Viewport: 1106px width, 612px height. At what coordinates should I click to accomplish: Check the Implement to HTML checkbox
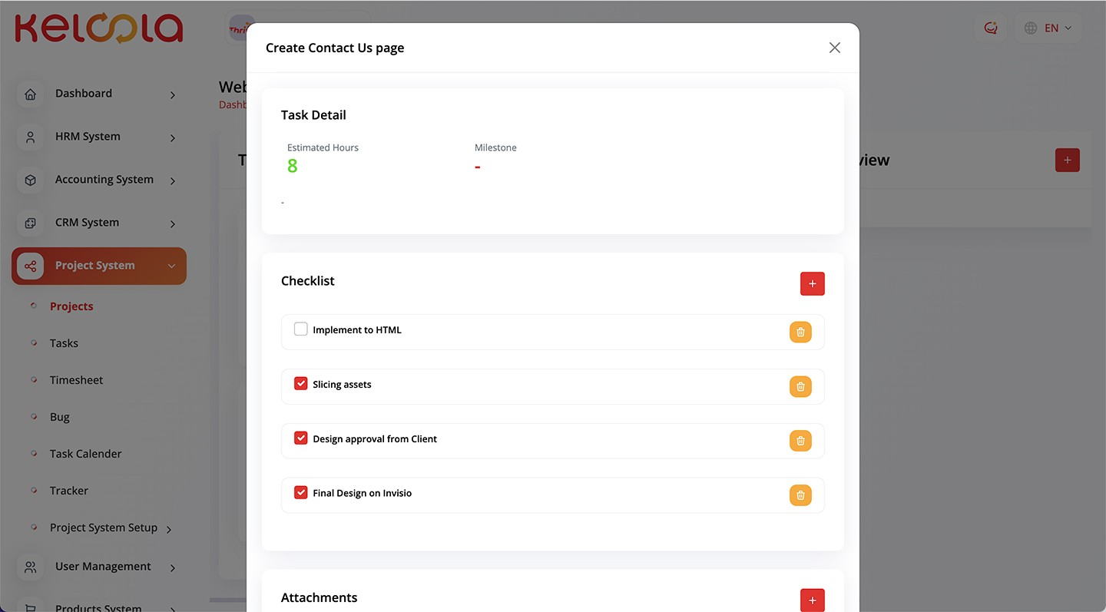point(301,329)
